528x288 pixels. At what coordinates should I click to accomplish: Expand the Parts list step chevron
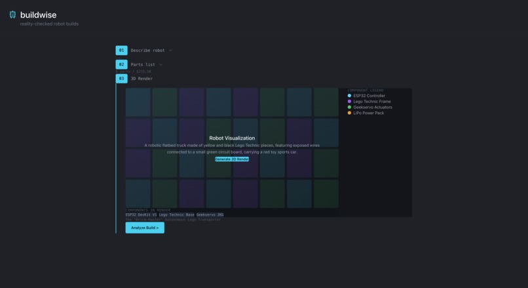160,65
